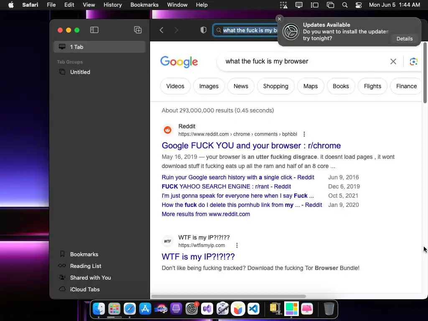
Task: Open "FUCK YAHOO SEARCH ENGINE : r/rant" link
Action: click(226, 187)
